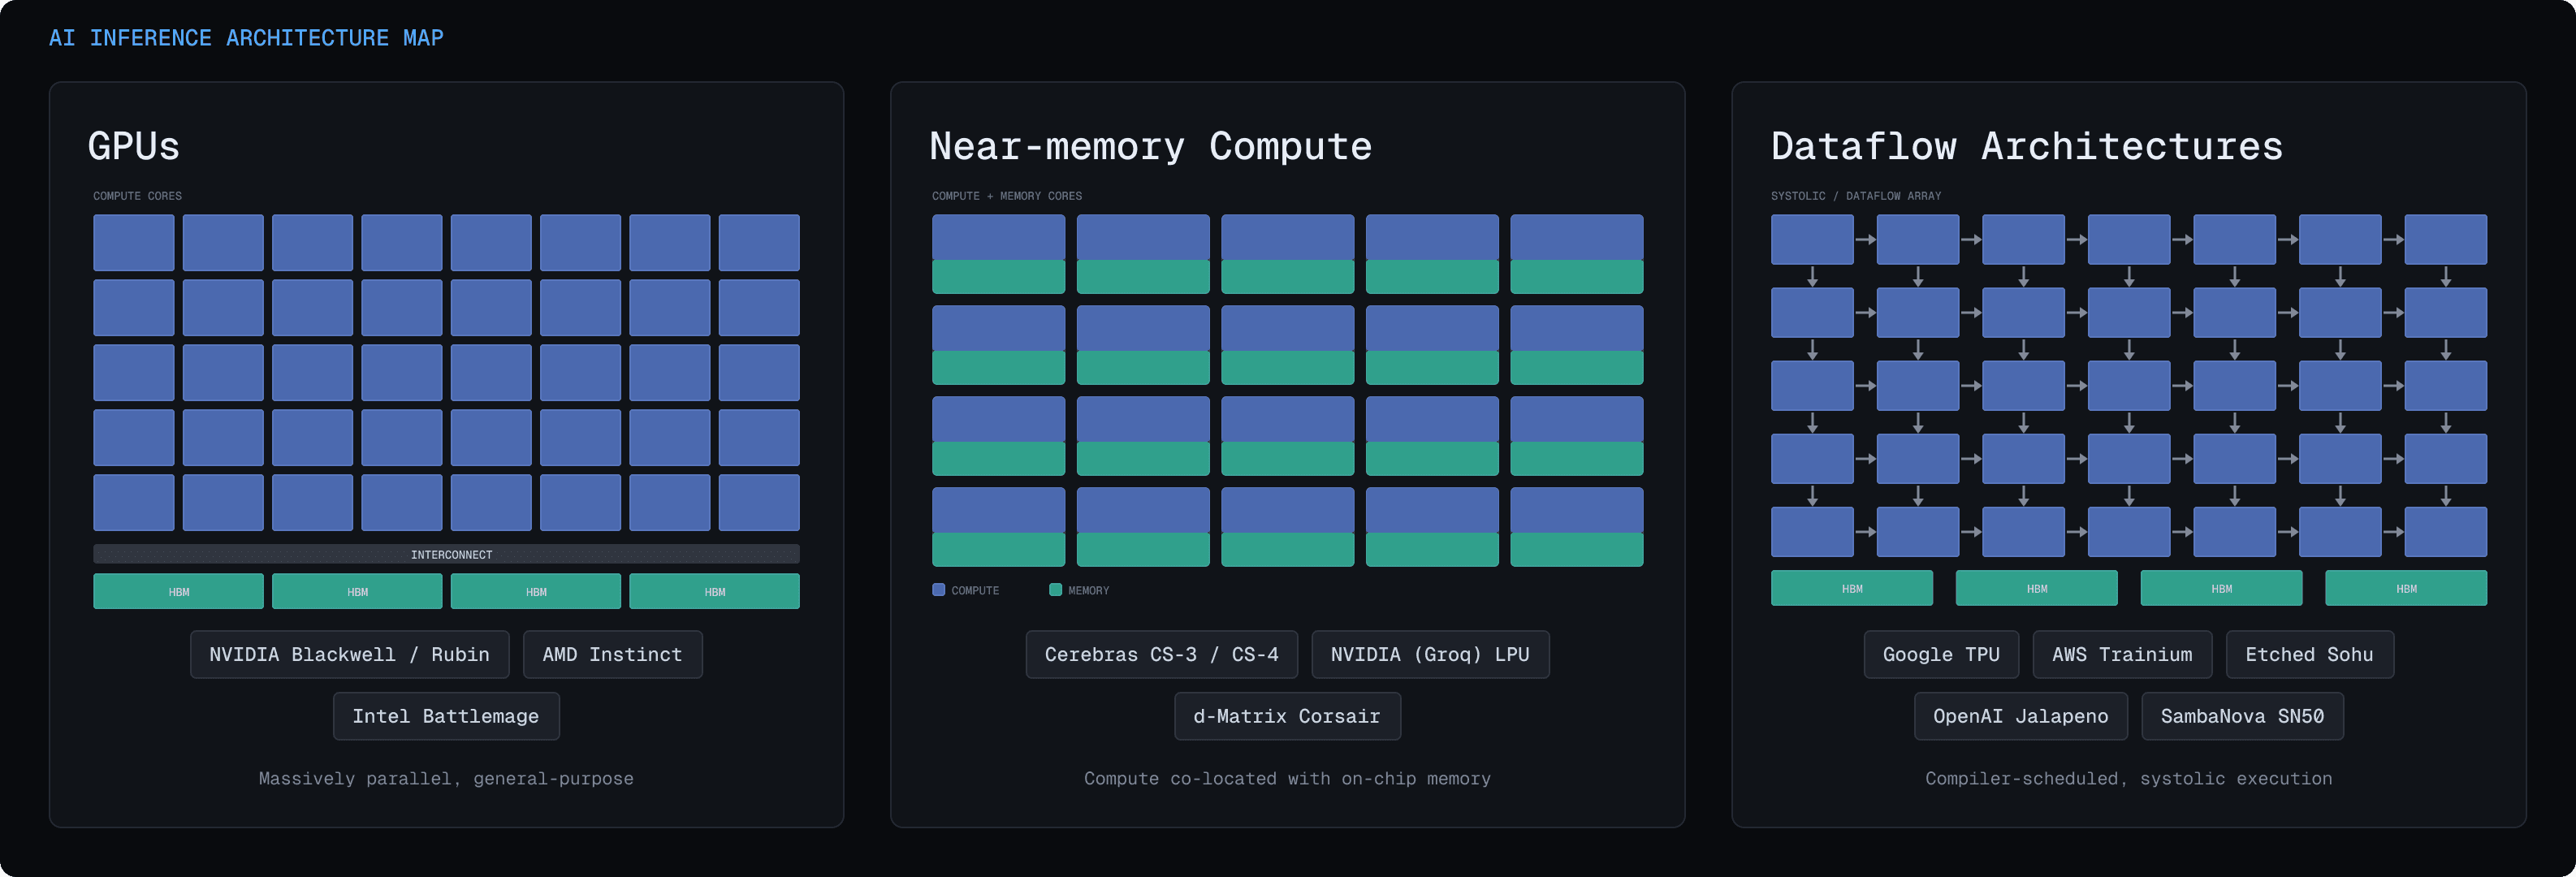
Task: Click the Near-memory Compute heading
Action: pos(1150,146)
